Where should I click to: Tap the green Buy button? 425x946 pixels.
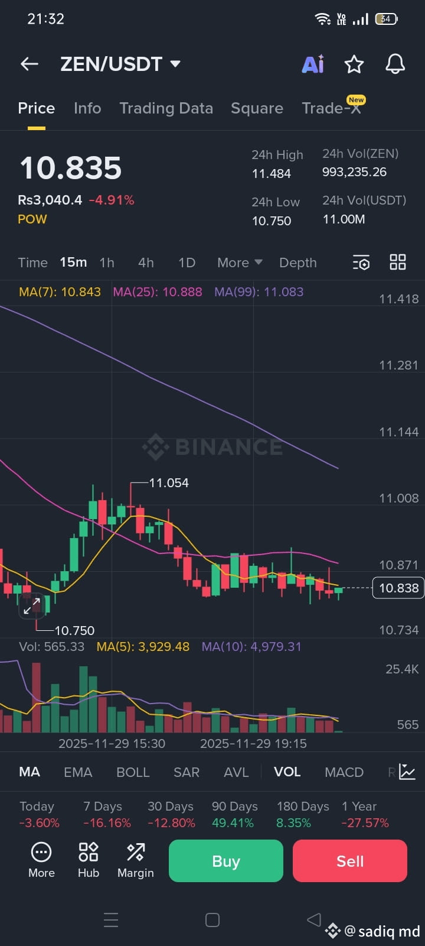[225, 861]
